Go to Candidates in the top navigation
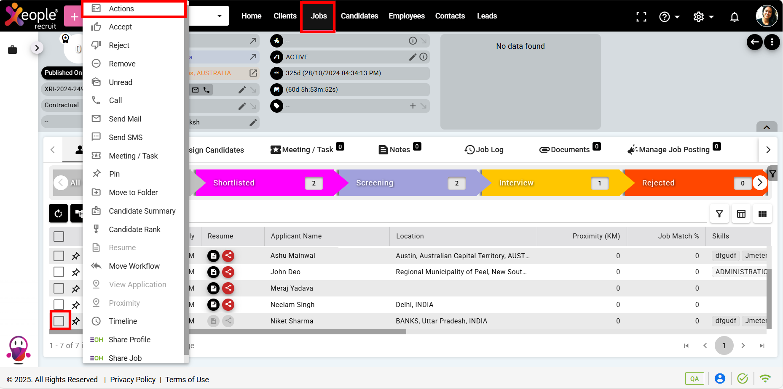This screenshot has height=389, width=783. 359,16
